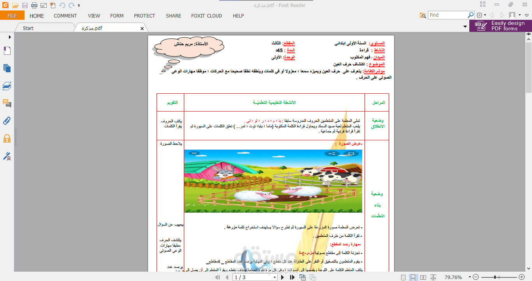Open the Comments panel
532x281 pixels.
tap(6, 103)
